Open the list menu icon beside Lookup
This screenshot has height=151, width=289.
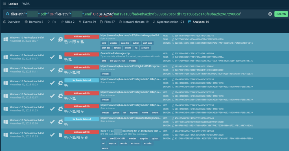pos(4,4)
